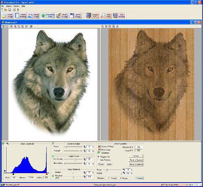Toggle the green Adjust Grayshade check icon
Viewport: 203px width, 187px height.
[3, 144]
